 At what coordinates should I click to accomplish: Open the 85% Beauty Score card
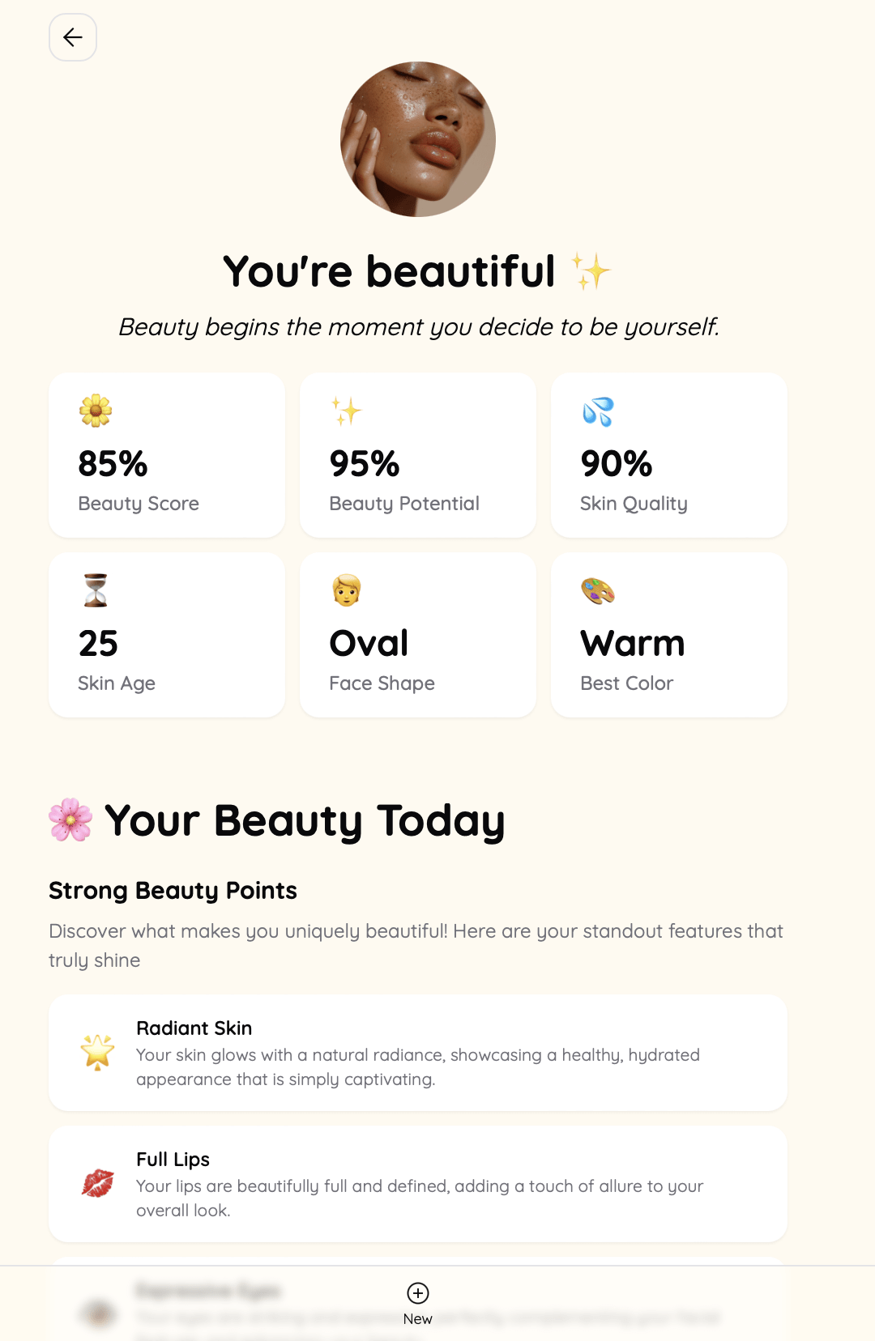(167, 455)
